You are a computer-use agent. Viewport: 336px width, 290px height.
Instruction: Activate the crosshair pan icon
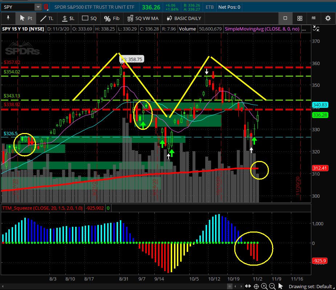(256, 286)
